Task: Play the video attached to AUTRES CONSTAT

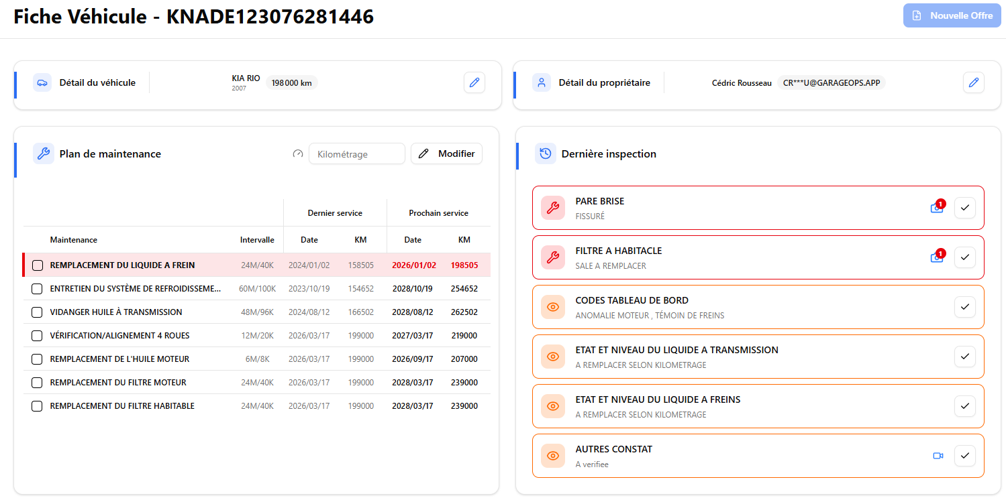Action: [938, 456]
